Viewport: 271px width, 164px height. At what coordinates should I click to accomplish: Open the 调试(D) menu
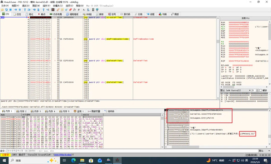click(x=26, y=6)
